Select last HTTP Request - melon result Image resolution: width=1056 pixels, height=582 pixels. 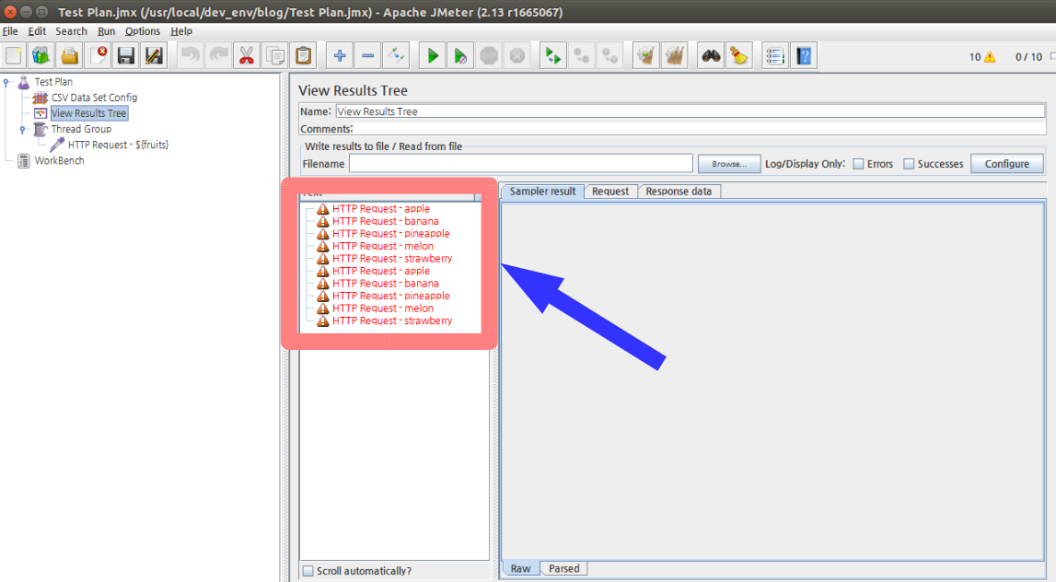382,308
